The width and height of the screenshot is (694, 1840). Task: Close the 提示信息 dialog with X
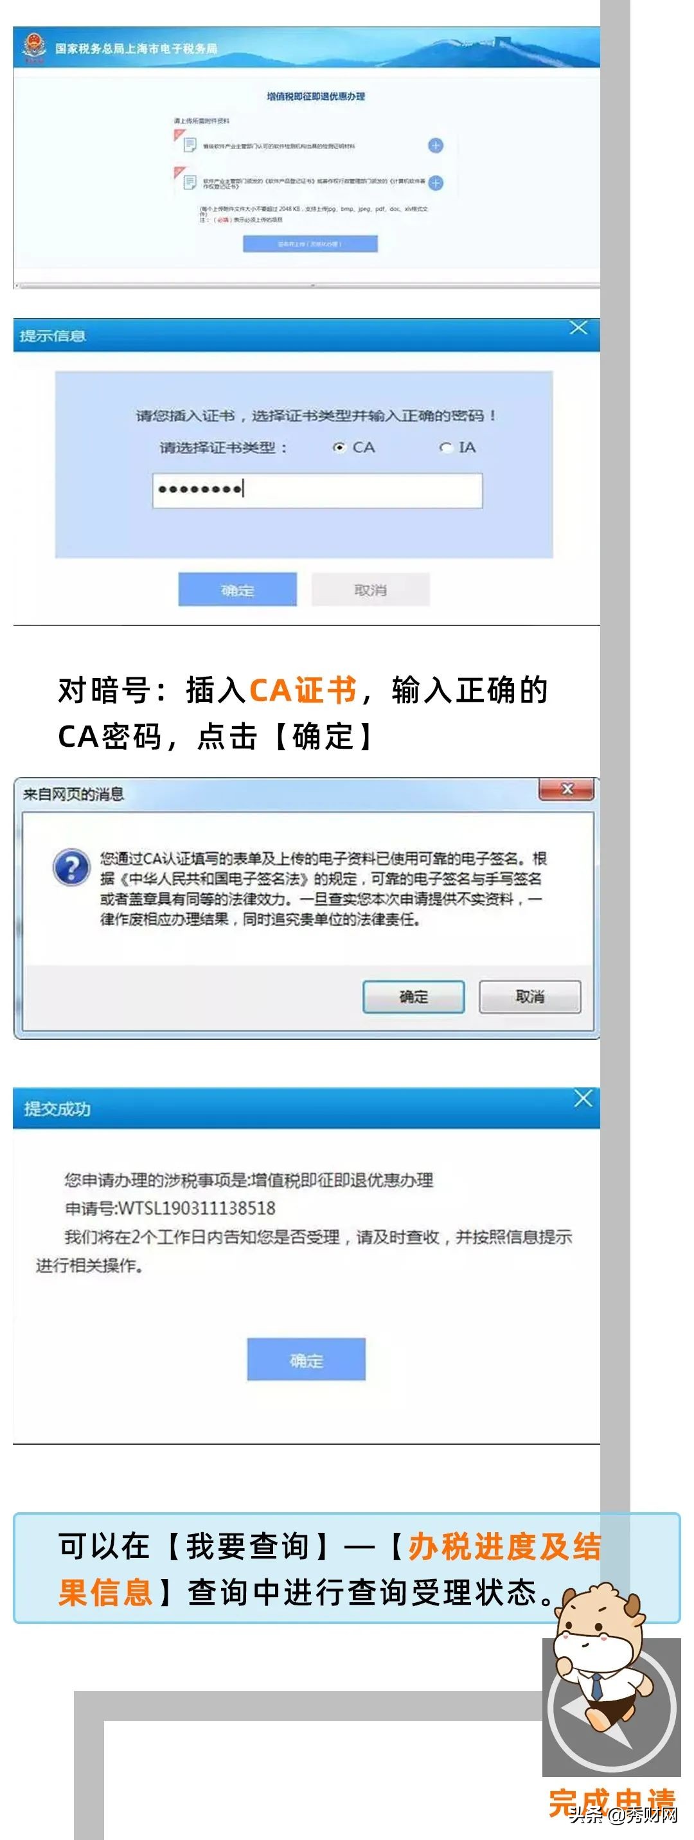pyautogui.click(x=578, y=328)
